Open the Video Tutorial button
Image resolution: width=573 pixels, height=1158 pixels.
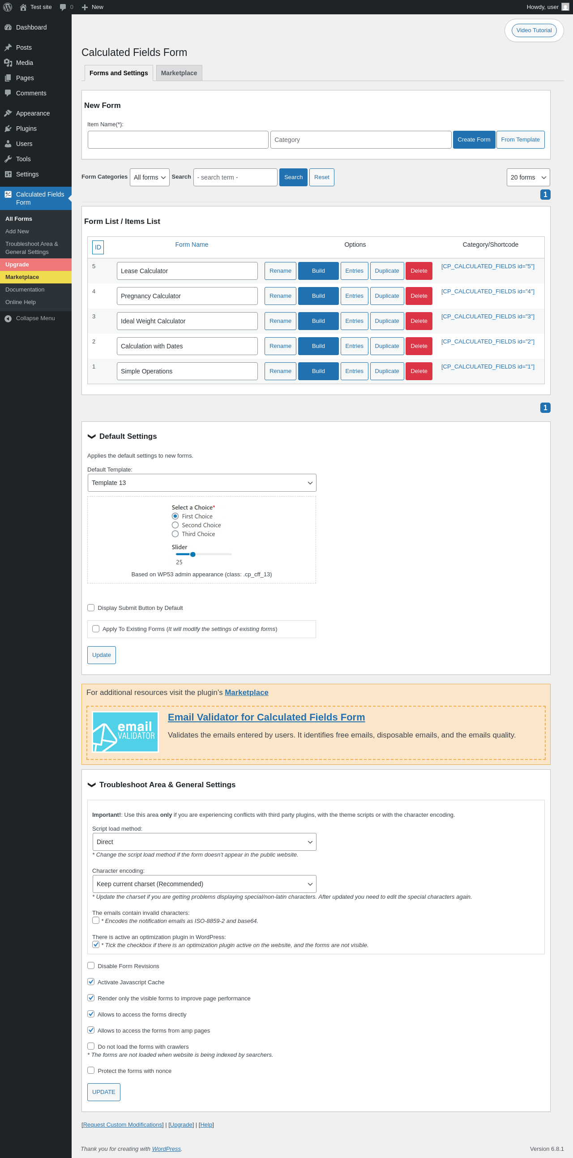point(534,30)
